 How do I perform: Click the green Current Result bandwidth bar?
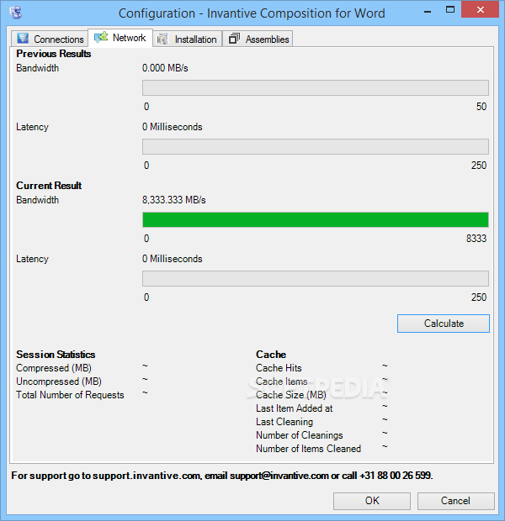(x=316, y=219)
